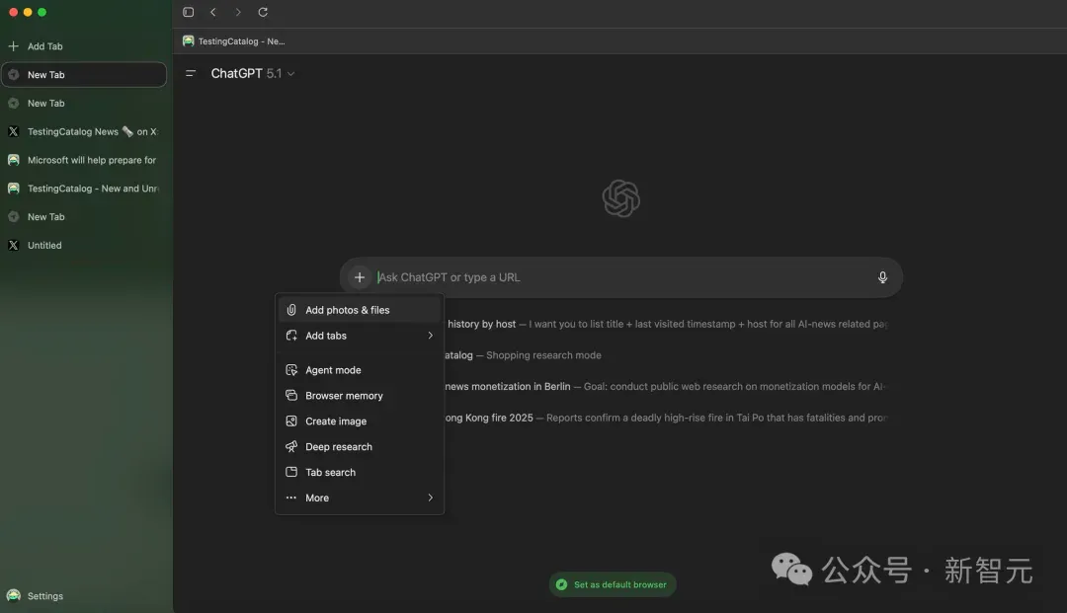Screen dimensions: 1067x613
Task: Click the Add tabs icon in menu
Action: (291, 336)
